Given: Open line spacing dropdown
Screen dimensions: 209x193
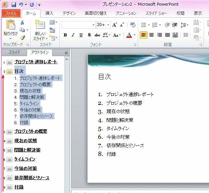Looking at the screenshot, I should [184, 25].
